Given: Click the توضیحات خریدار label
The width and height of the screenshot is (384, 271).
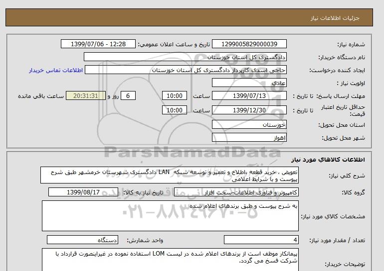Looking at the screenshot, I should (345, 264).
